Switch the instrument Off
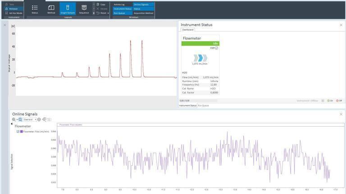 tap(339, 101)
